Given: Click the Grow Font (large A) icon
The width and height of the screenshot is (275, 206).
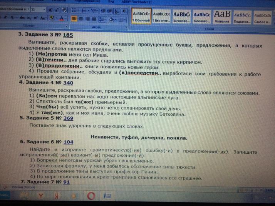Looking at the screenshot, I should tap(50, 10).
